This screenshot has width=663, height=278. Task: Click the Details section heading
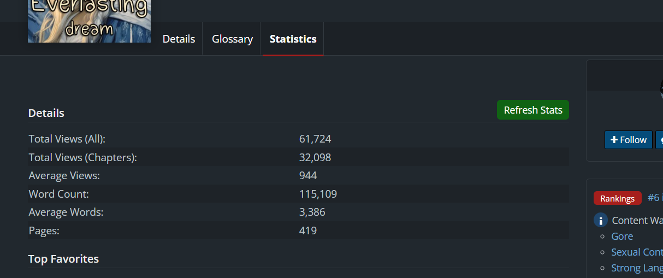point(46,113)
